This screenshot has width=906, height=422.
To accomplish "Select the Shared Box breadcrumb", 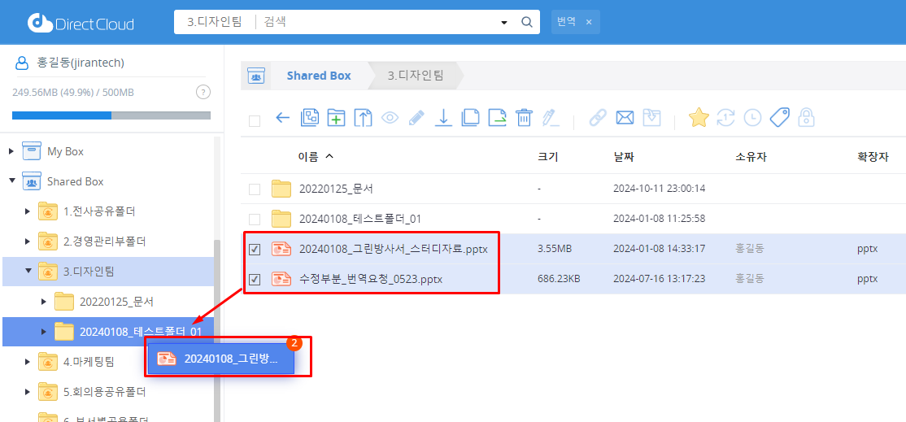I will pyautogui.click(x=318, y=76).
